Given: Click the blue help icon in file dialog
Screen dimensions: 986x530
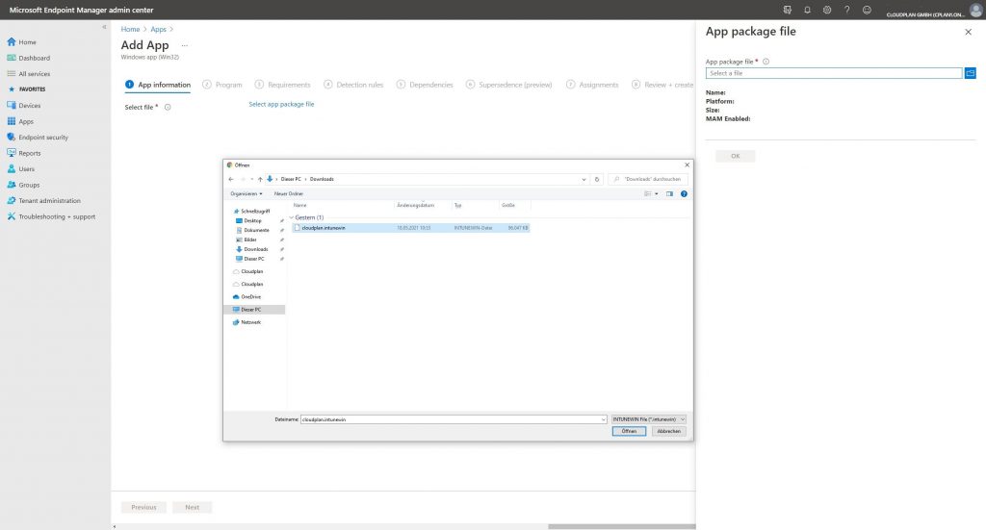Looking at the screenshot, I should [684, 194].
